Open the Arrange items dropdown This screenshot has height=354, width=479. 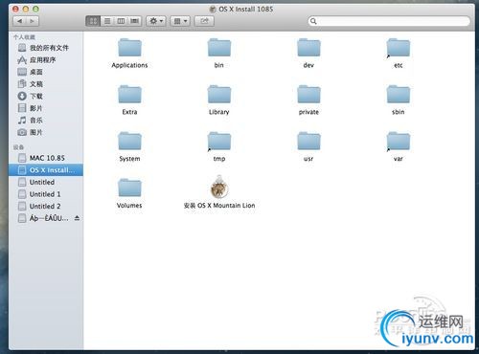pyautogui.click(x=180, y=21)
